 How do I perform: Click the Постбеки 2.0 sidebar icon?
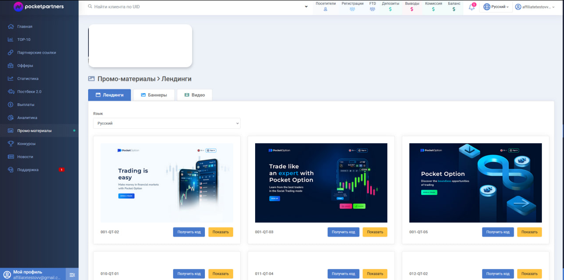11,92
